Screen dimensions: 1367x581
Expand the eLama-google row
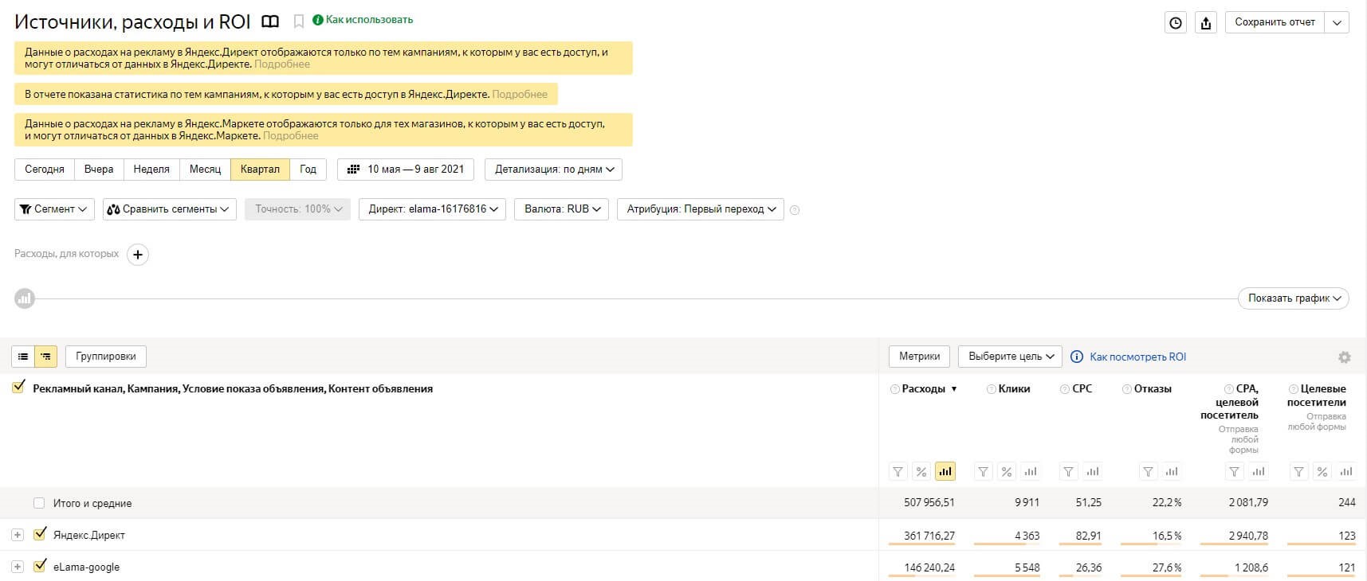coord(18,567)
